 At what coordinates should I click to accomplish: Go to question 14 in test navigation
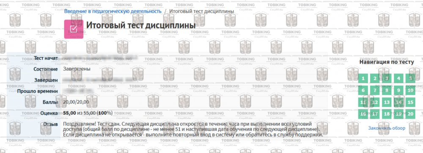[x=399, y=102]
